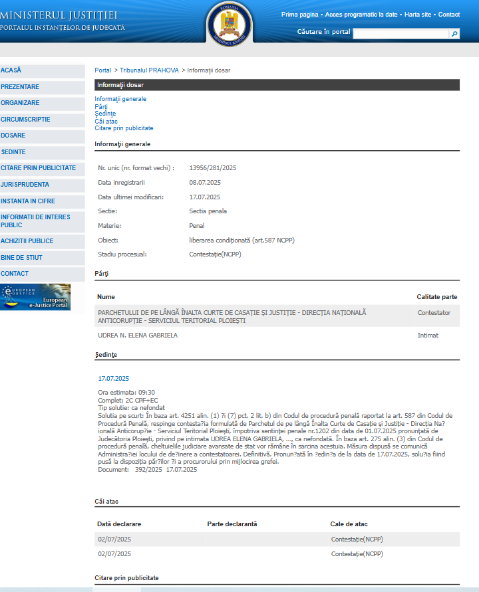The image size is (479, 592).
Task: Open INSTANTA IN CIFRE sidebar item
Action: pyautogui.click(x=43, y=201)
